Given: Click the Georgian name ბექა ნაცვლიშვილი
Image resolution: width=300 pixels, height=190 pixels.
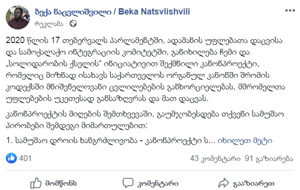Looking at the screenshot, I should tap(73, 12).
